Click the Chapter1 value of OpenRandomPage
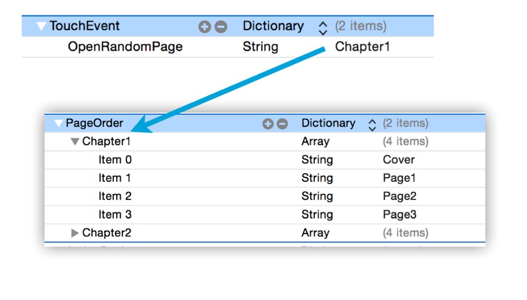Image resolution: width=527 pixels, height=300 pixels. click(x=363, y=47)
